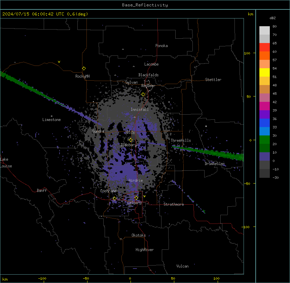Viewport: 290px width, 283px height.
Task: Click the Didsbury town label
Action: pos(129,145)
